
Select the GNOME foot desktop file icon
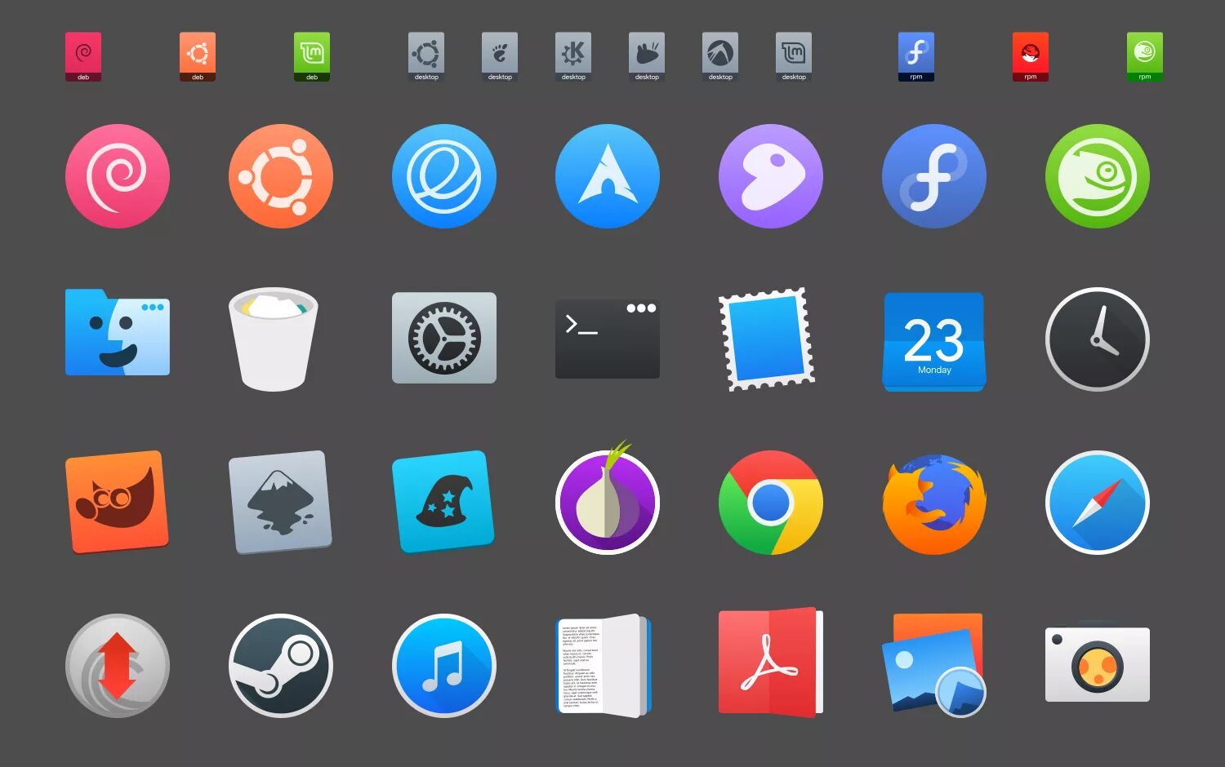coord(500,57)
